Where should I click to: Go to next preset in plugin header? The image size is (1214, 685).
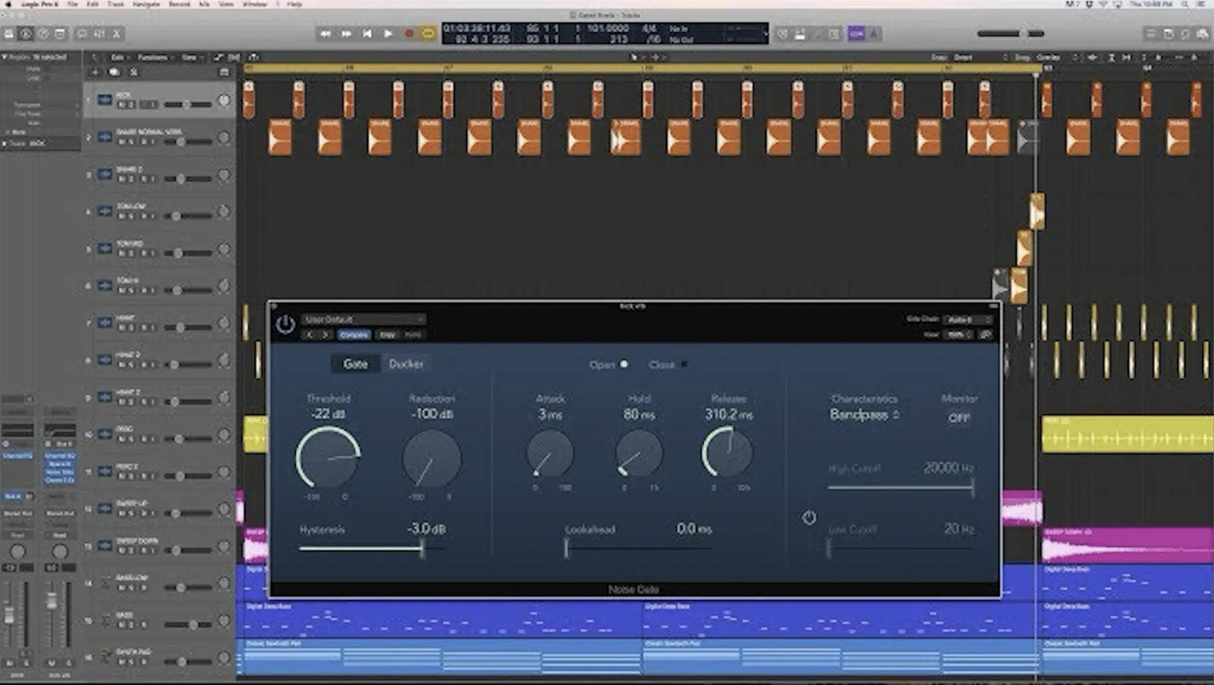[x=325, y=335]
